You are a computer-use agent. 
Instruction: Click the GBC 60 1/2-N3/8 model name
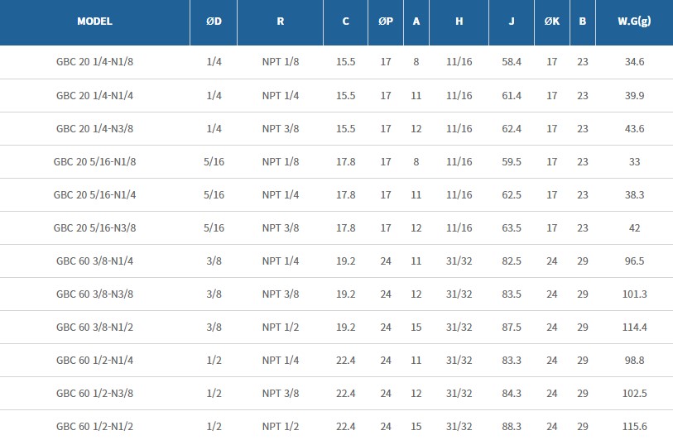coord(94,393)
